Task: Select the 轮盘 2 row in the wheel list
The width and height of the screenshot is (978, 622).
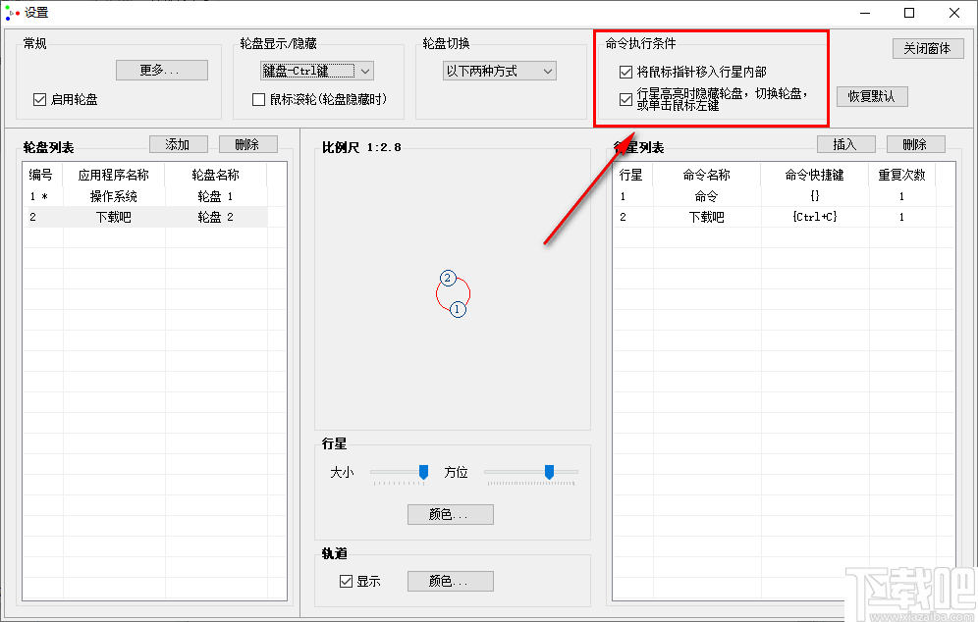Action: [x=147, y=217]
